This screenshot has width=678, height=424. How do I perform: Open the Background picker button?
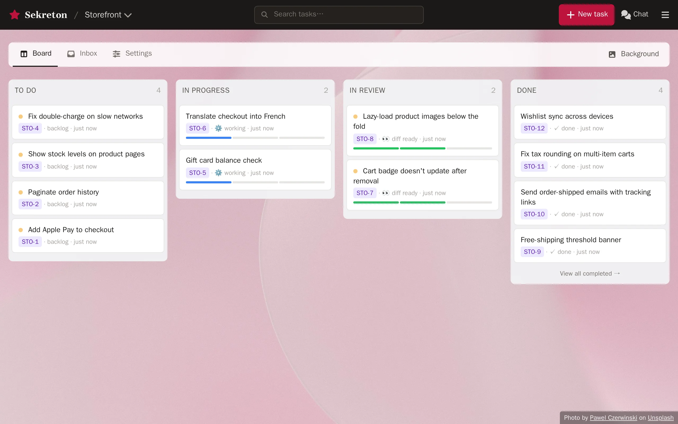[x=634, y=54]
